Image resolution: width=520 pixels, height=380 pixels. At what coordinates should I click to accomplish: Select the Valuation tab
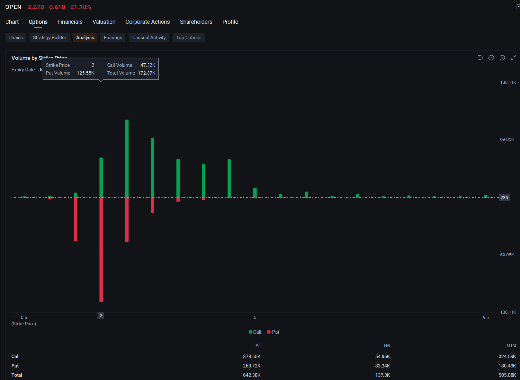tap(104, 22)
